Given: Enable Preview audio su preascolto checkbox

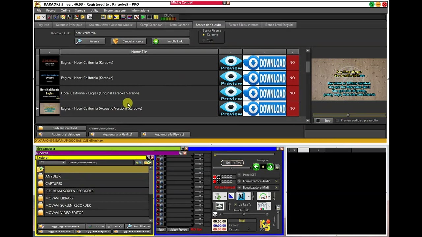Looking at the screenshot, I should click(x=337, y=120).
